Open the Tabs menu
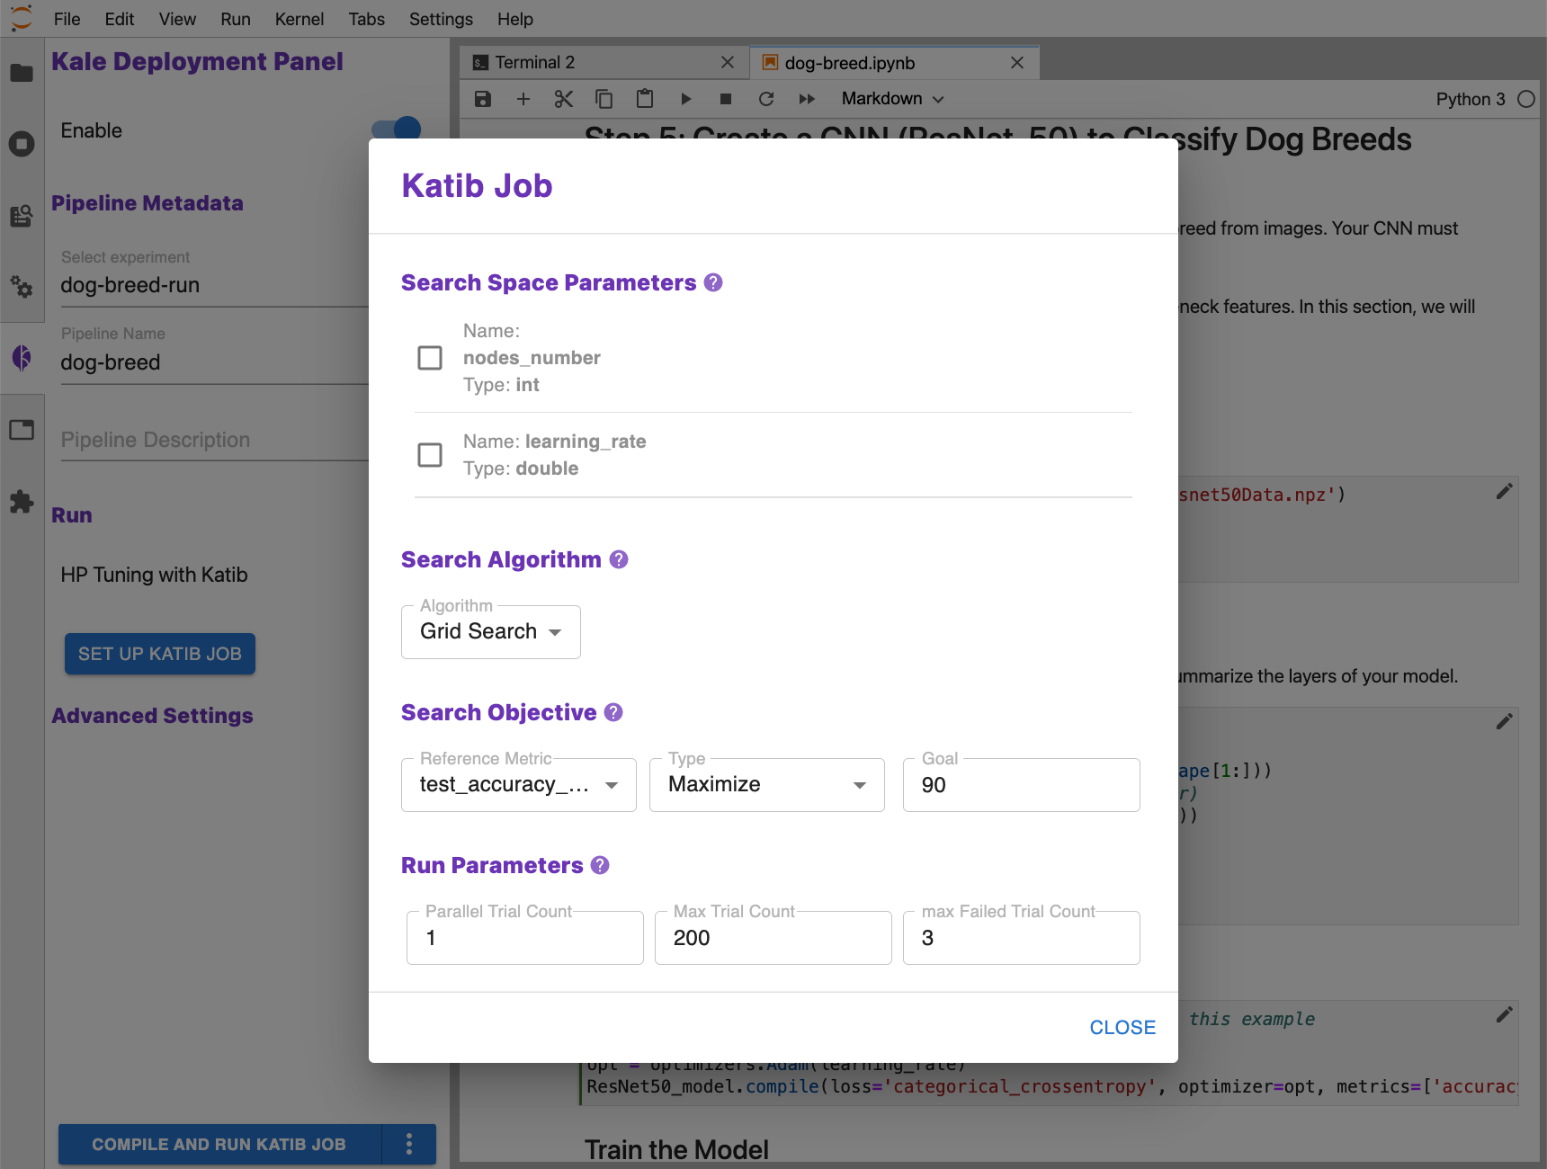 [x=367, y=19]
